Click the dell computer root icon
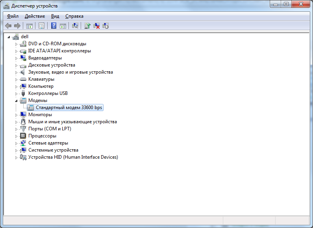 click(x=16, y=37)
